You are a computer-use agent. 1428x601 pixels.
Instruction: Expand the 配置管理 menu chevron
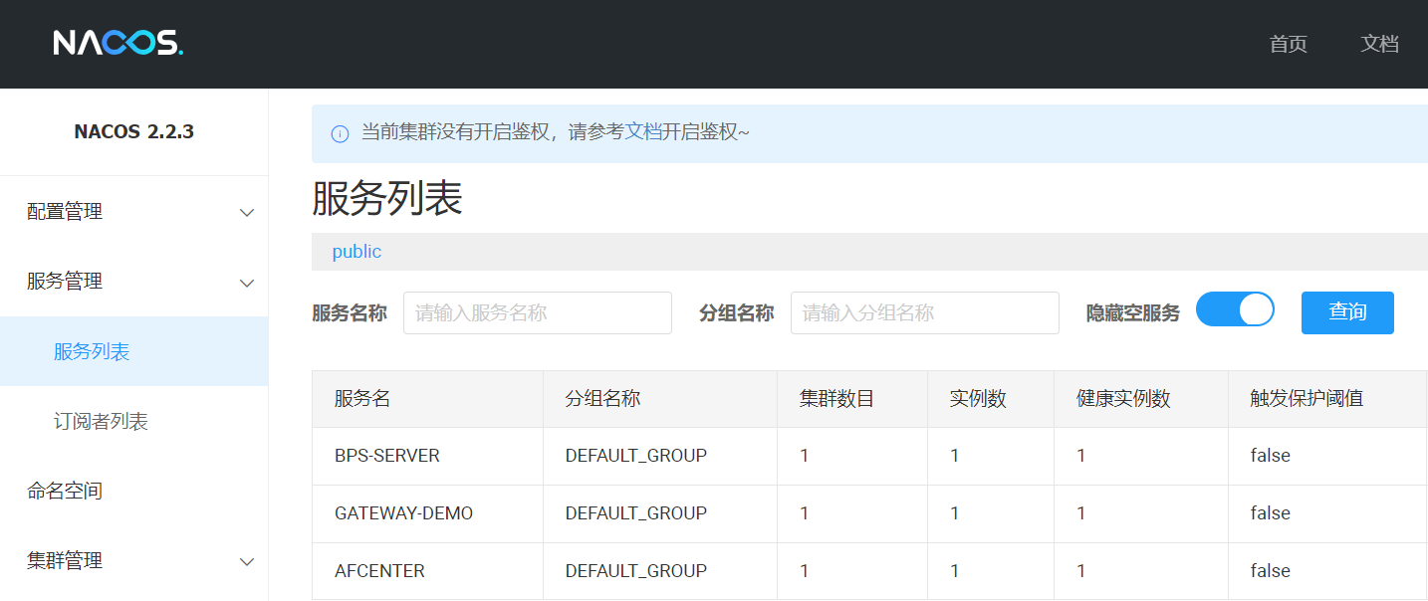tap(247, 213)
